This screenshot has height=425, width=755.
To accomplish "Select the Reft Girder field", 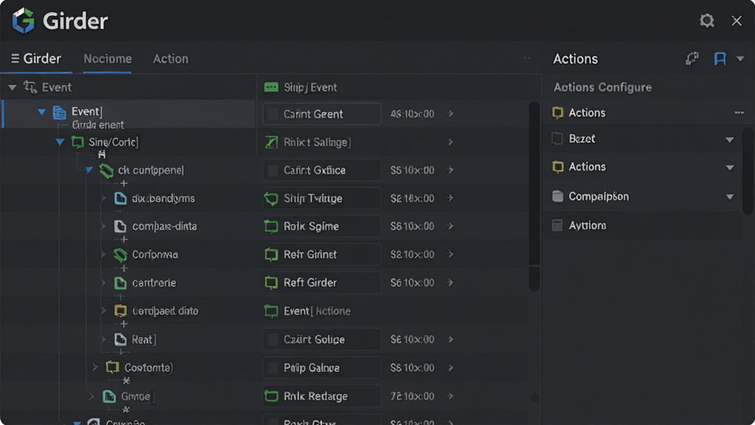I will click(x=321, y=283).
